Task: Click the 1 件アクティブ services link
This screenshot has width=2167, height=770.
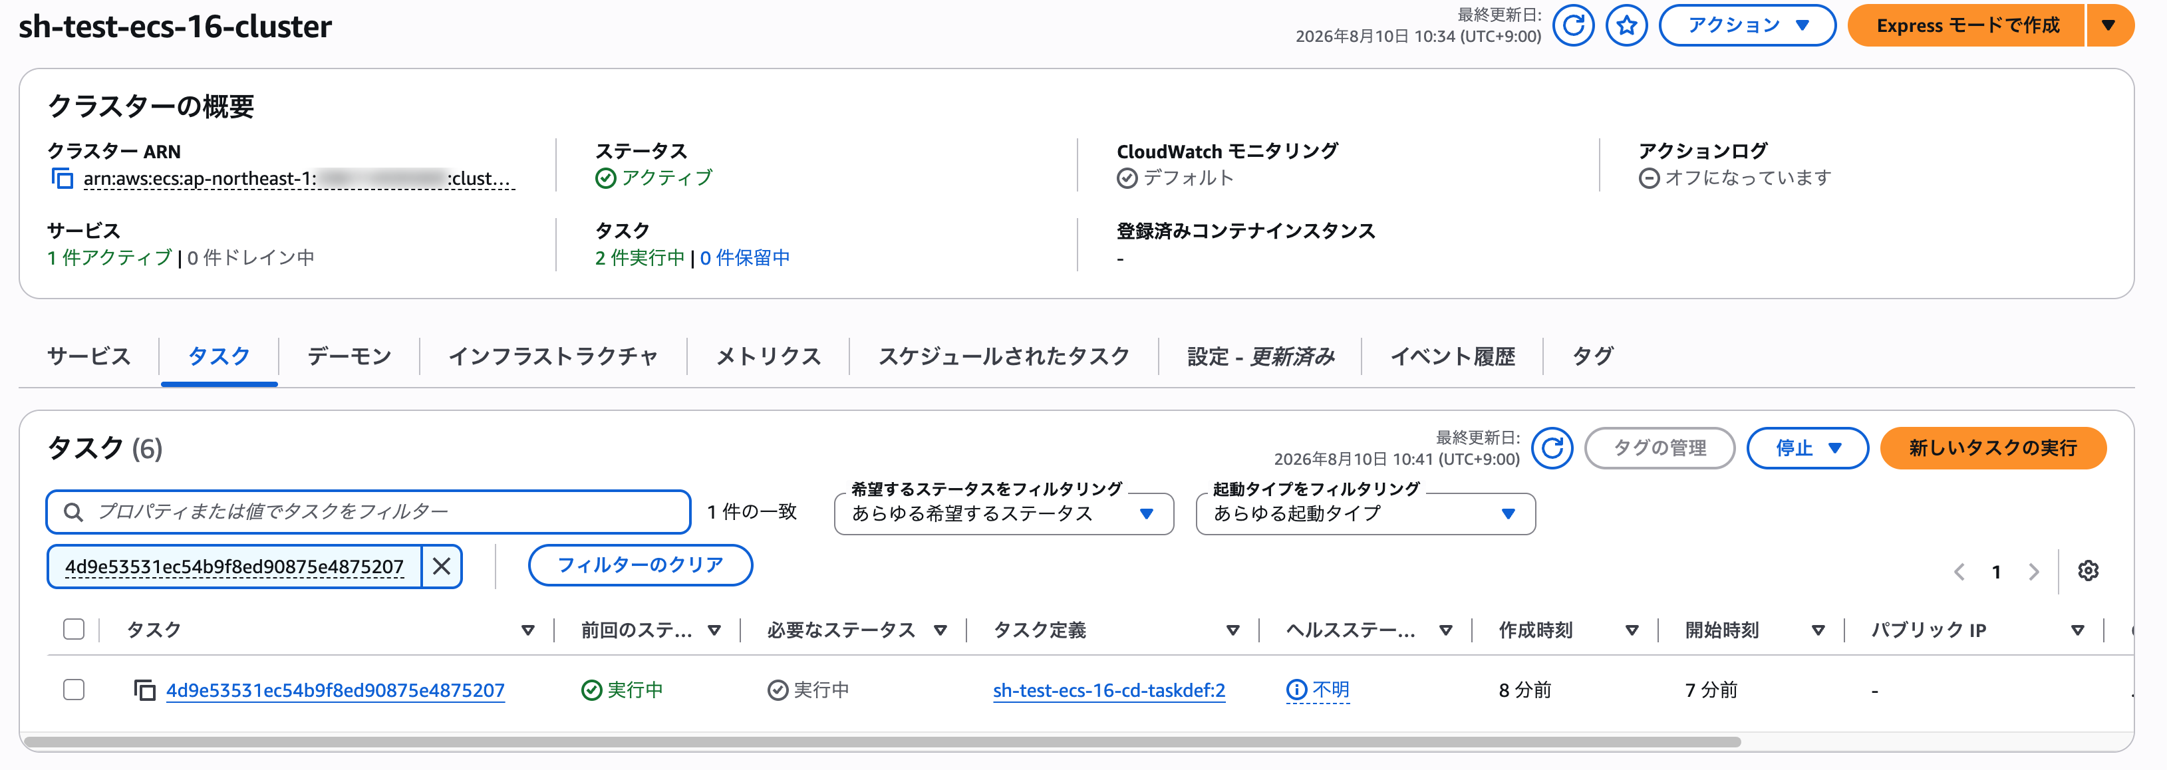Action: click(109, 257)
